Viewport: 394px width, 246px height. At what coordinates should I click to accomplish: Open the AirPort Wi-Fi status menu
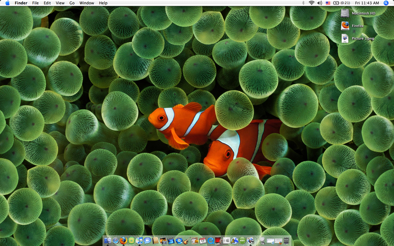312,3
